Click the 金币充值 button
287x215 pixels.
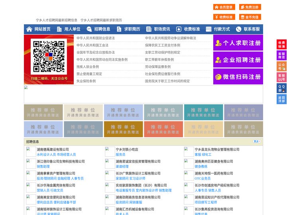250,17
